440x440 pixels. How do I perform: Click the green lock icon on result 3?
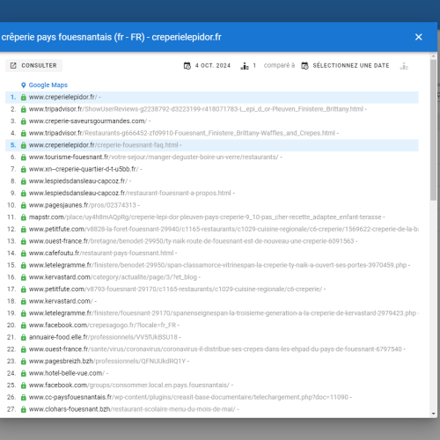pos(24,121)
